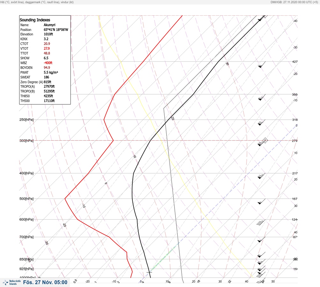Image resolution: width=320 pixels, height=287 pixels.
Task: Click the '850[hPa]' pressure label
Action: tap(26, 259)
